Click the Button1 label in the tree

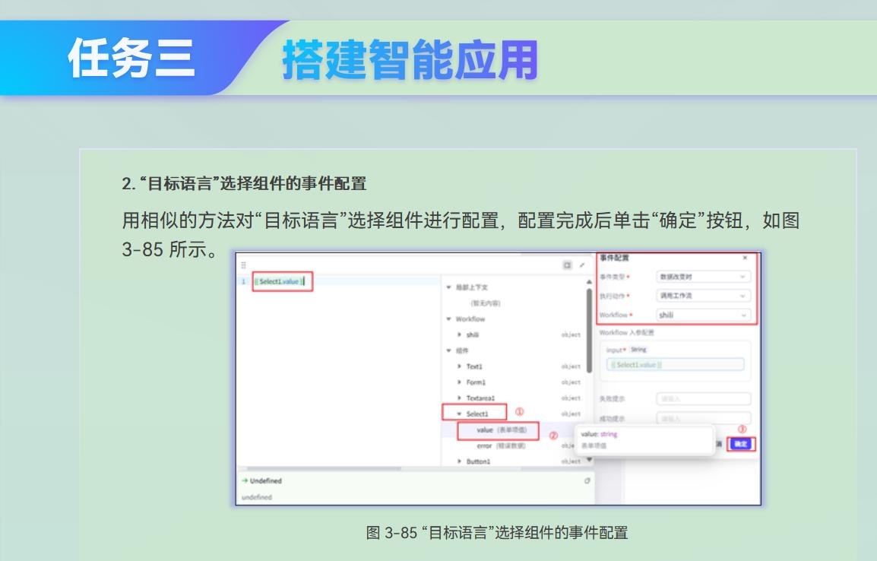click(478, 461)
